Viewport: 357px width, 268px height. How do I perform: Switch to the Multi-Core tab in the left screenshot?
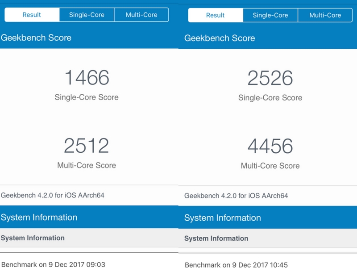pos(141,15)
